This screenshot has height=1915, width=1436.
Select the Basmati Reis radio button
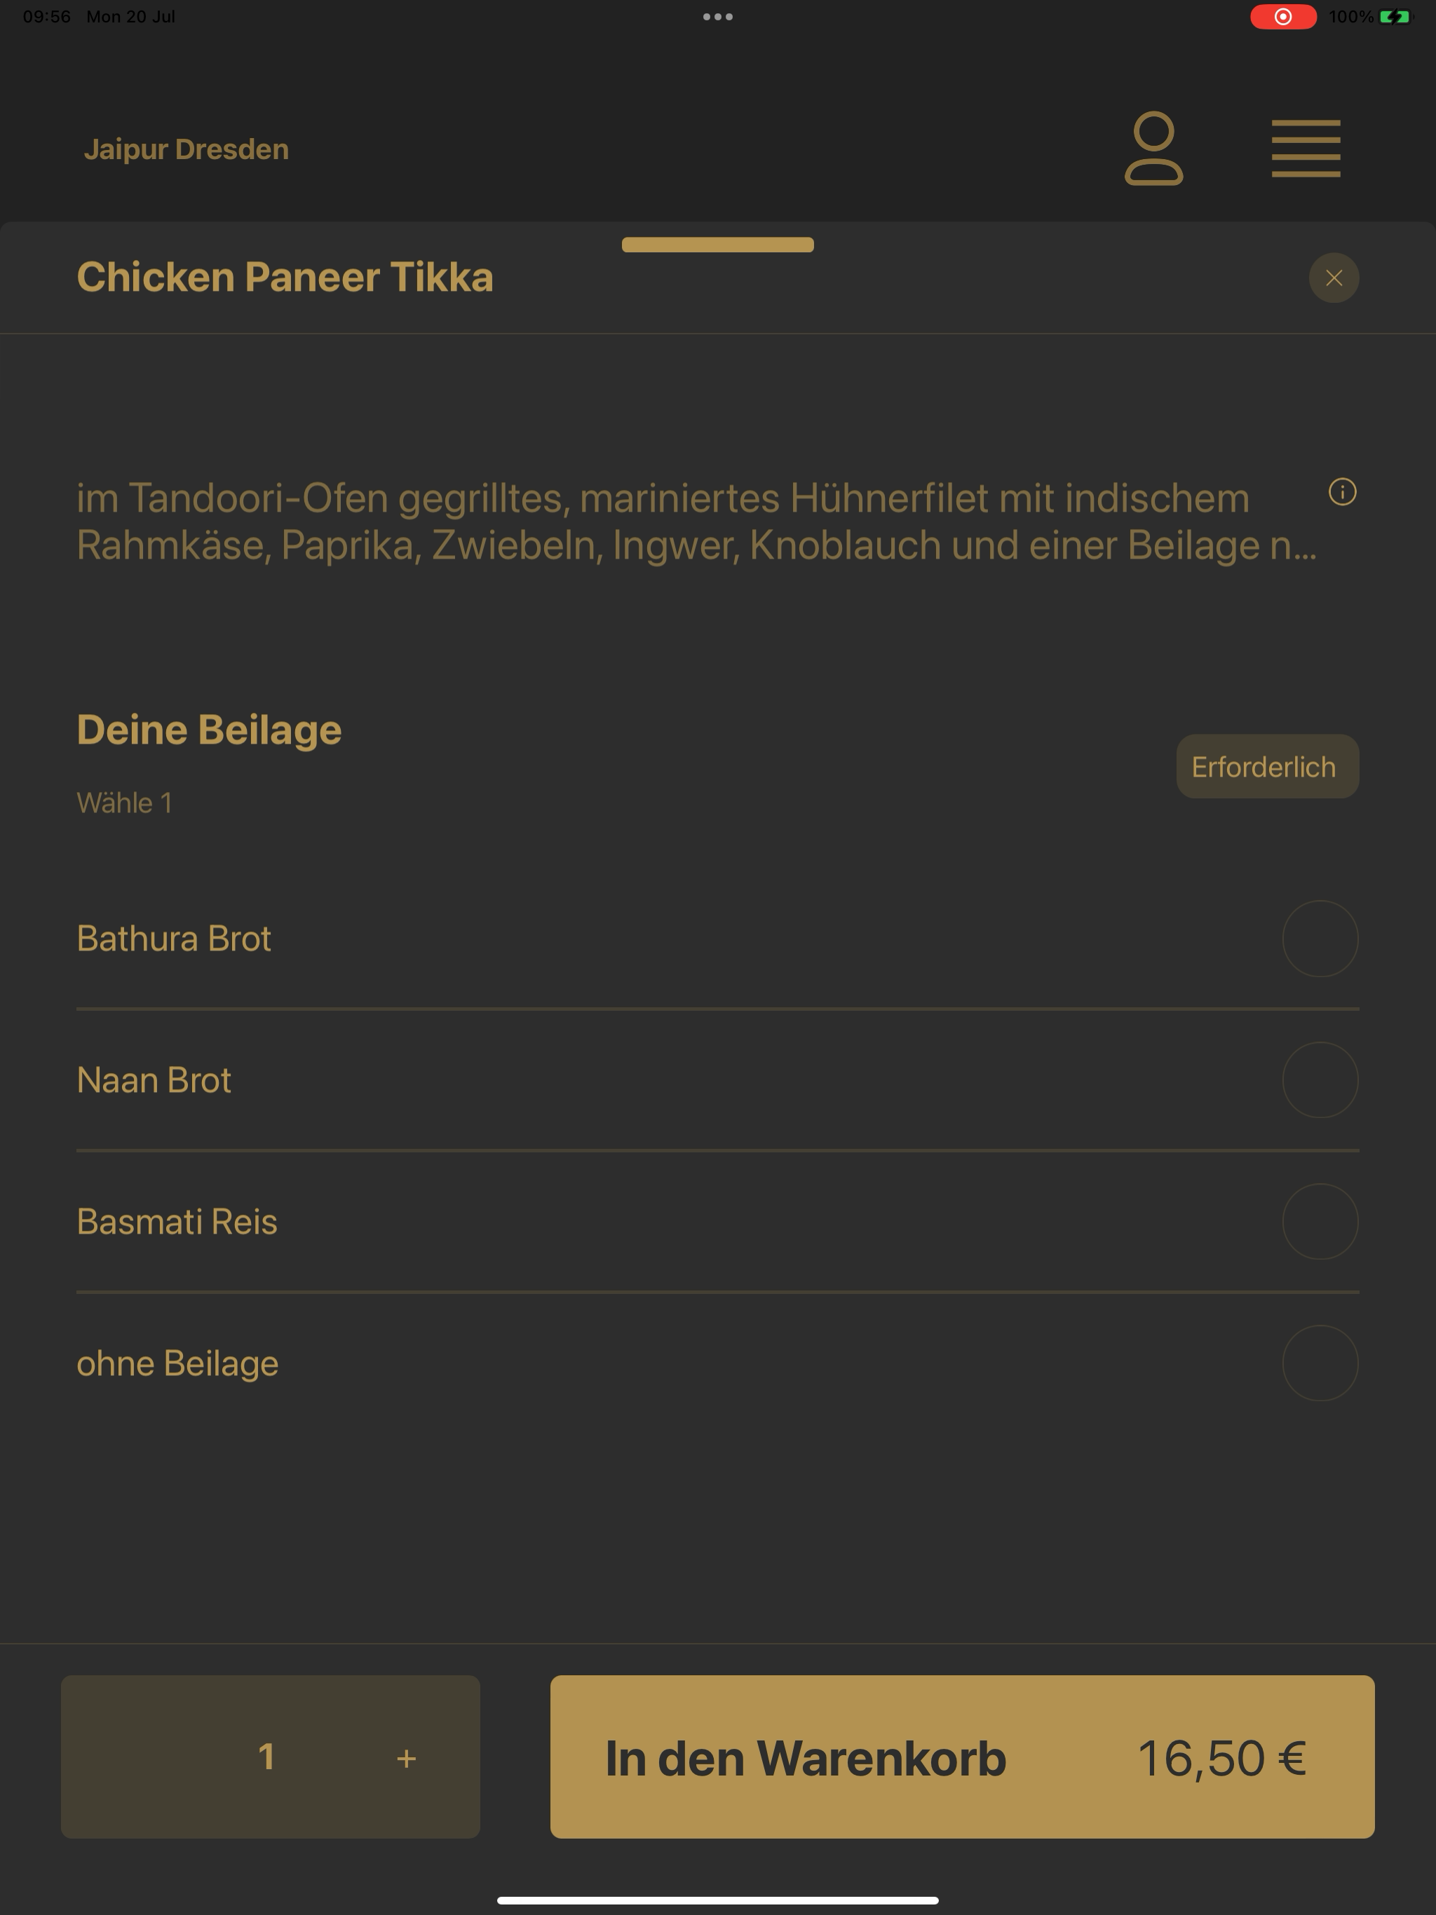click(1320, 1222)
